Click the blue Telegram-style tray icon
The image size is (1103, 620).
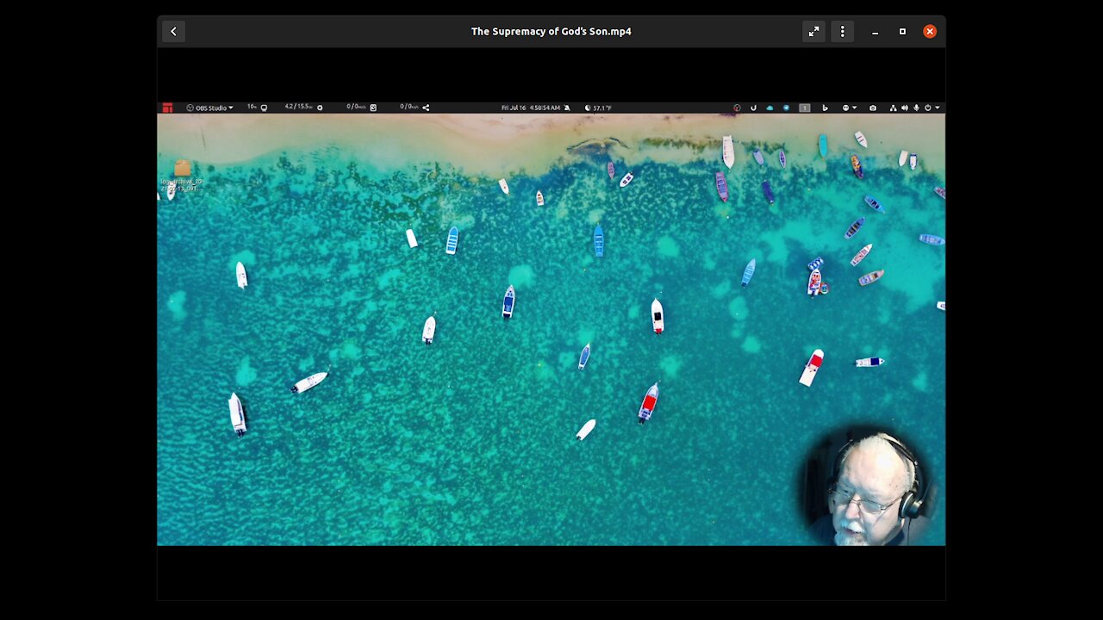[x=786, y=108]
